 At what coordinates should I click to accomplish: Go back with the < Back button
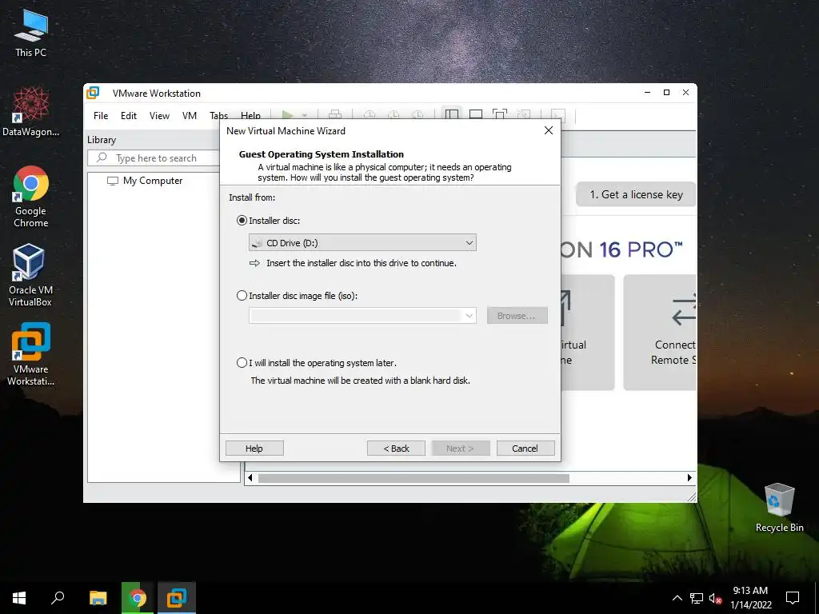396,448
